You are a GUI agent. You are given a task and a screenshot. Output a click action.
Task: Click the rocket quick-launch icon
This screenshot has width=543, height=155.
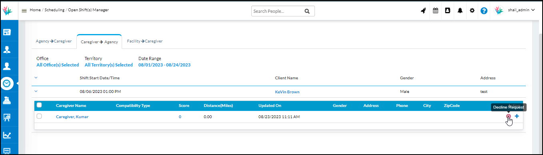pyautogui.click(x=423, y=11)
